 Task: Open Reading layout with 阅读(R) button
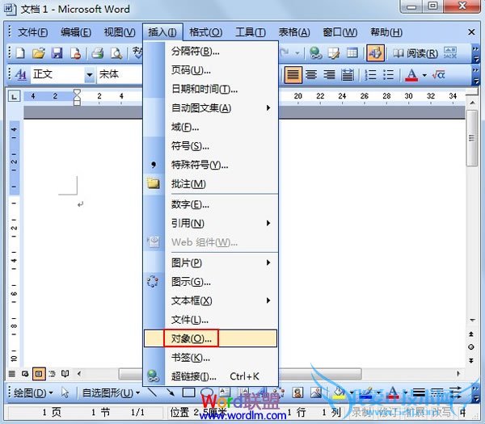pyautogui.click(x=415, y=53)
